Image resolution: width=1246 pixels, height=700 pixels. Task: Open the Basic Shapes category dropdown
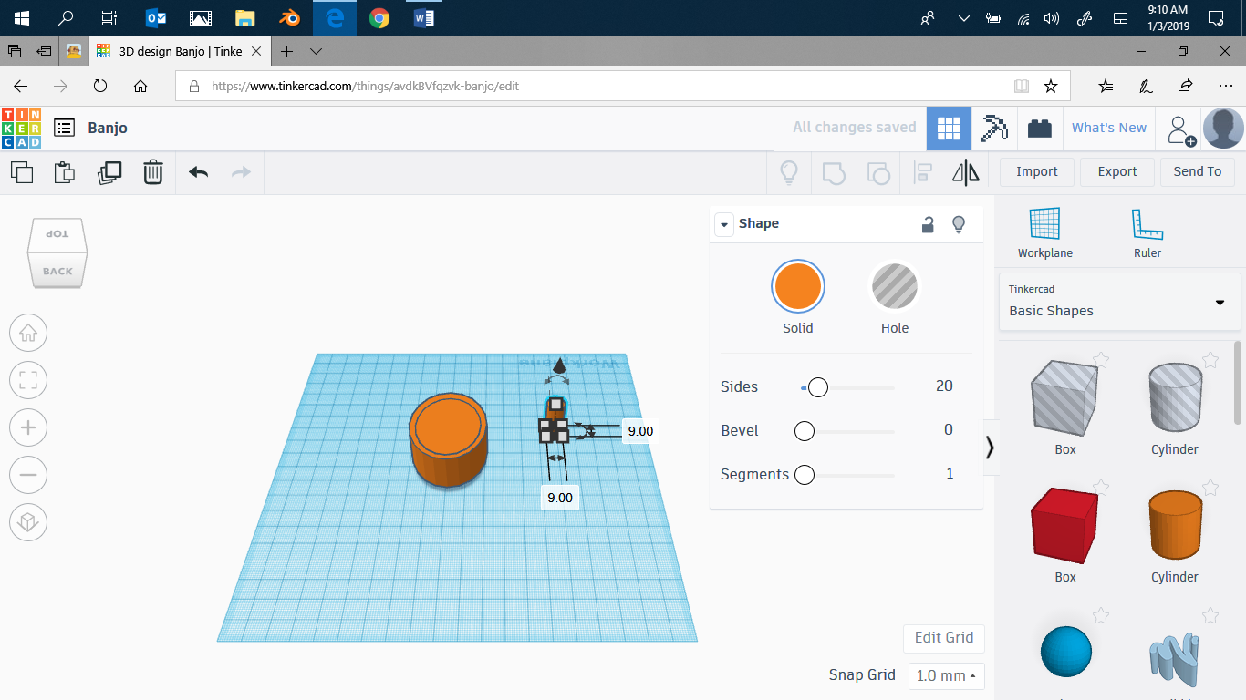(1120, 302)
